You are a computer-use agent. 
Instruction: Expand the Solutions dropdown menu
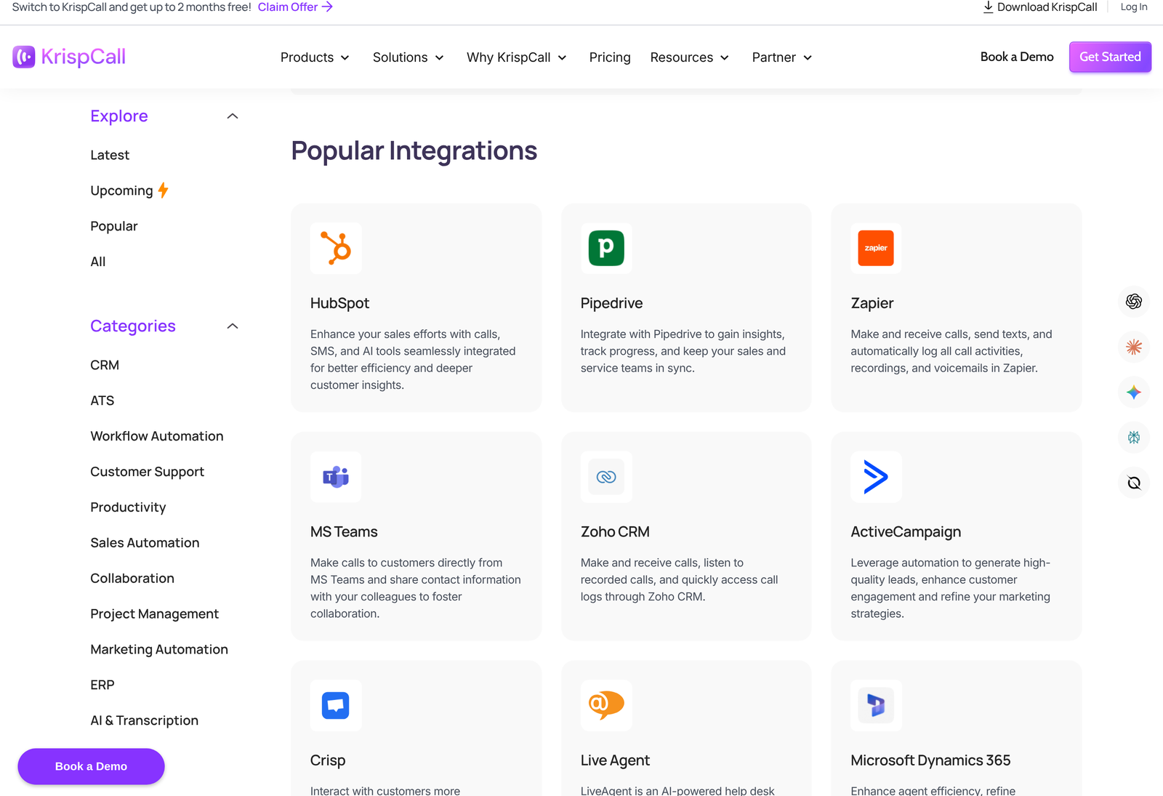pos(408,57)
